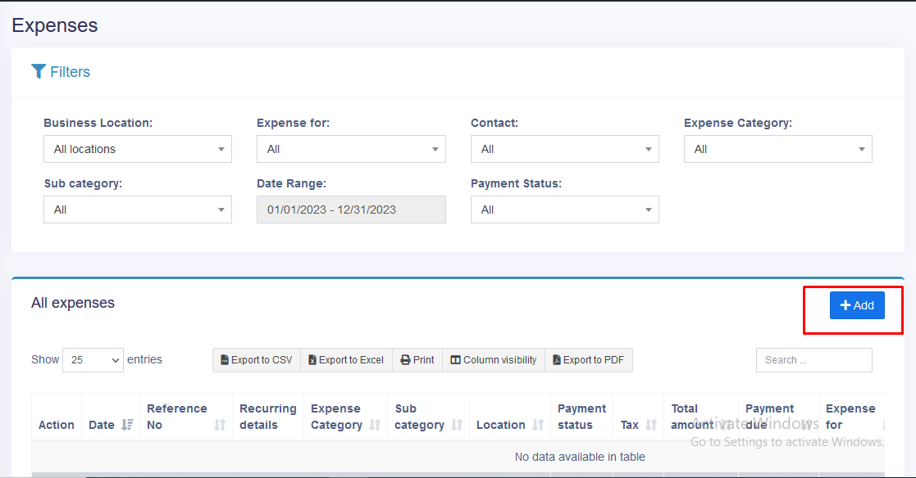Expand the Expense for dropdown

point(351,149)
